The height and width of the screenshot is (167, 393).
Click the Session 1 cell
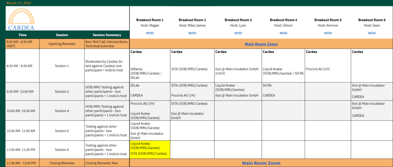tap(62, 66)
